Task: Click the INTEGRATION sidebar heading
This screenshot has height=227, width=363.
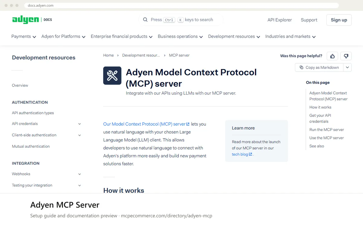Action: tap(26, 163)
